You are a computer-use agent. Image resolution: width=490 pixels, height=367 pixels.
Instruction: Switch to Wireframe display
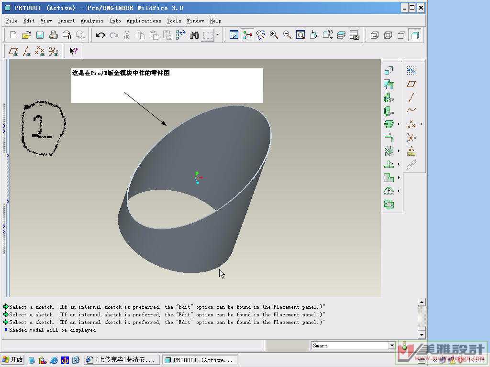[x=374, y=35]
